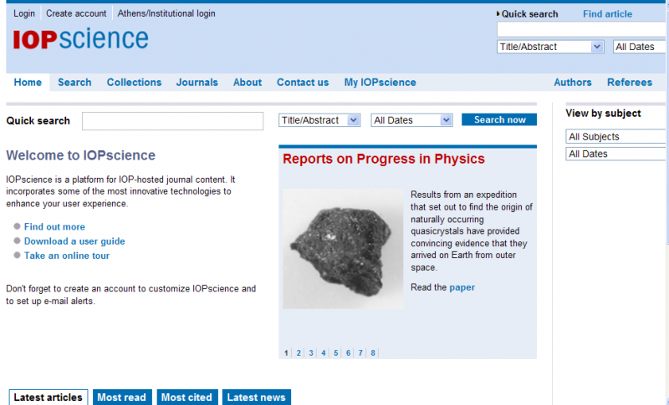
Task: Open the All Subjects dropdown
Action: [x=617, y=137]
